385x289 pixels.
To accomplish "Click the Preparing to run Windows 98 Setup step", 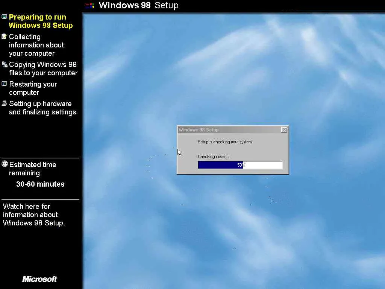I will click(41, 21).
